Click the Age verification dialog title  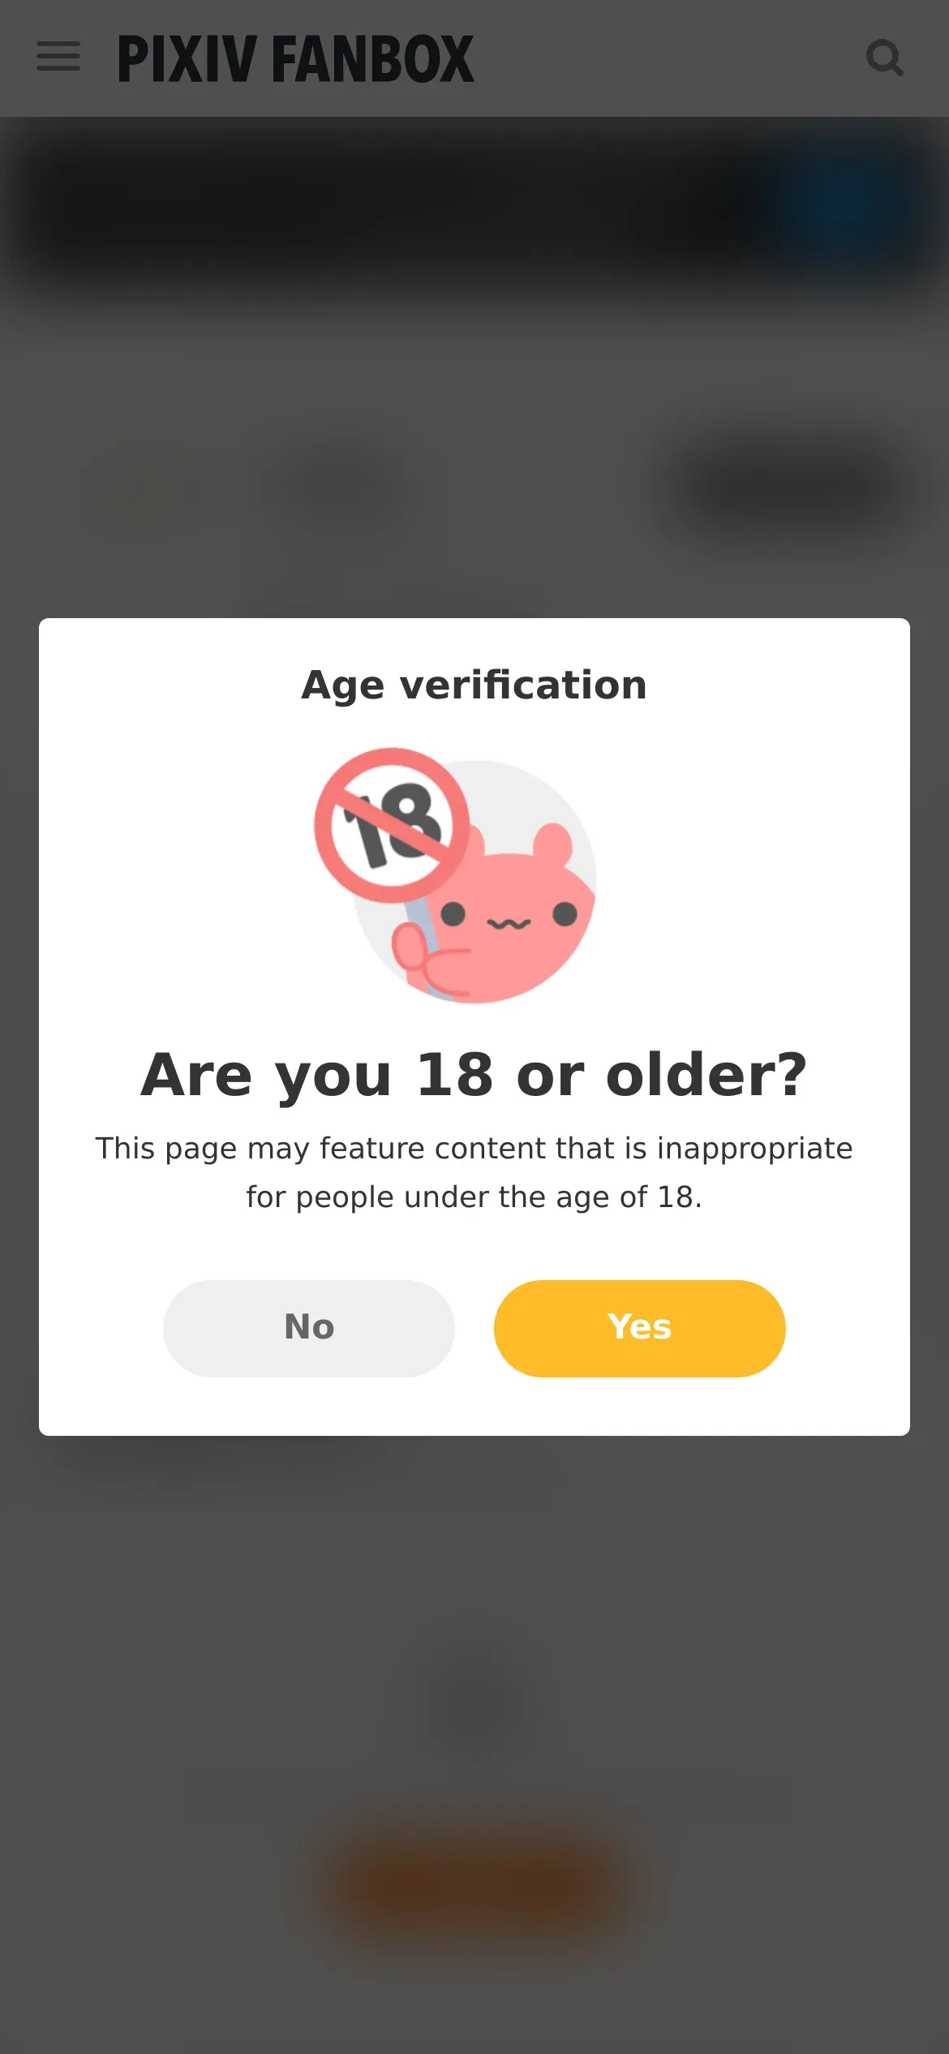(x=474, y=685)
